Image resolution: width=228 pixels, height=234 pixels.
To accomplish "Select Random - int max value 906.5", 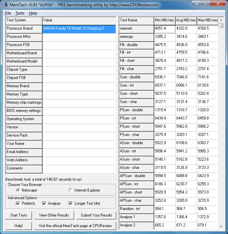I will coord(208,210).
